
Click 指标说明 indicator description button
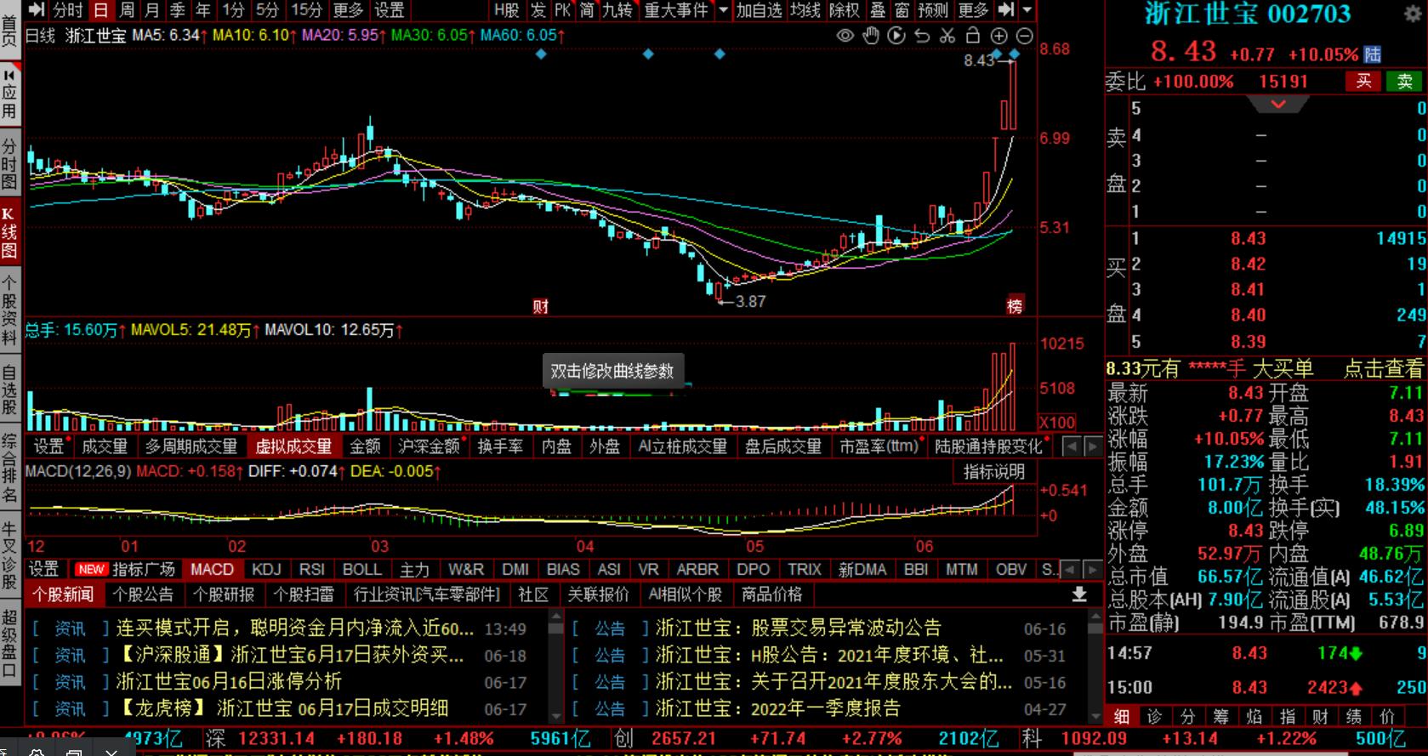[994, 472]
